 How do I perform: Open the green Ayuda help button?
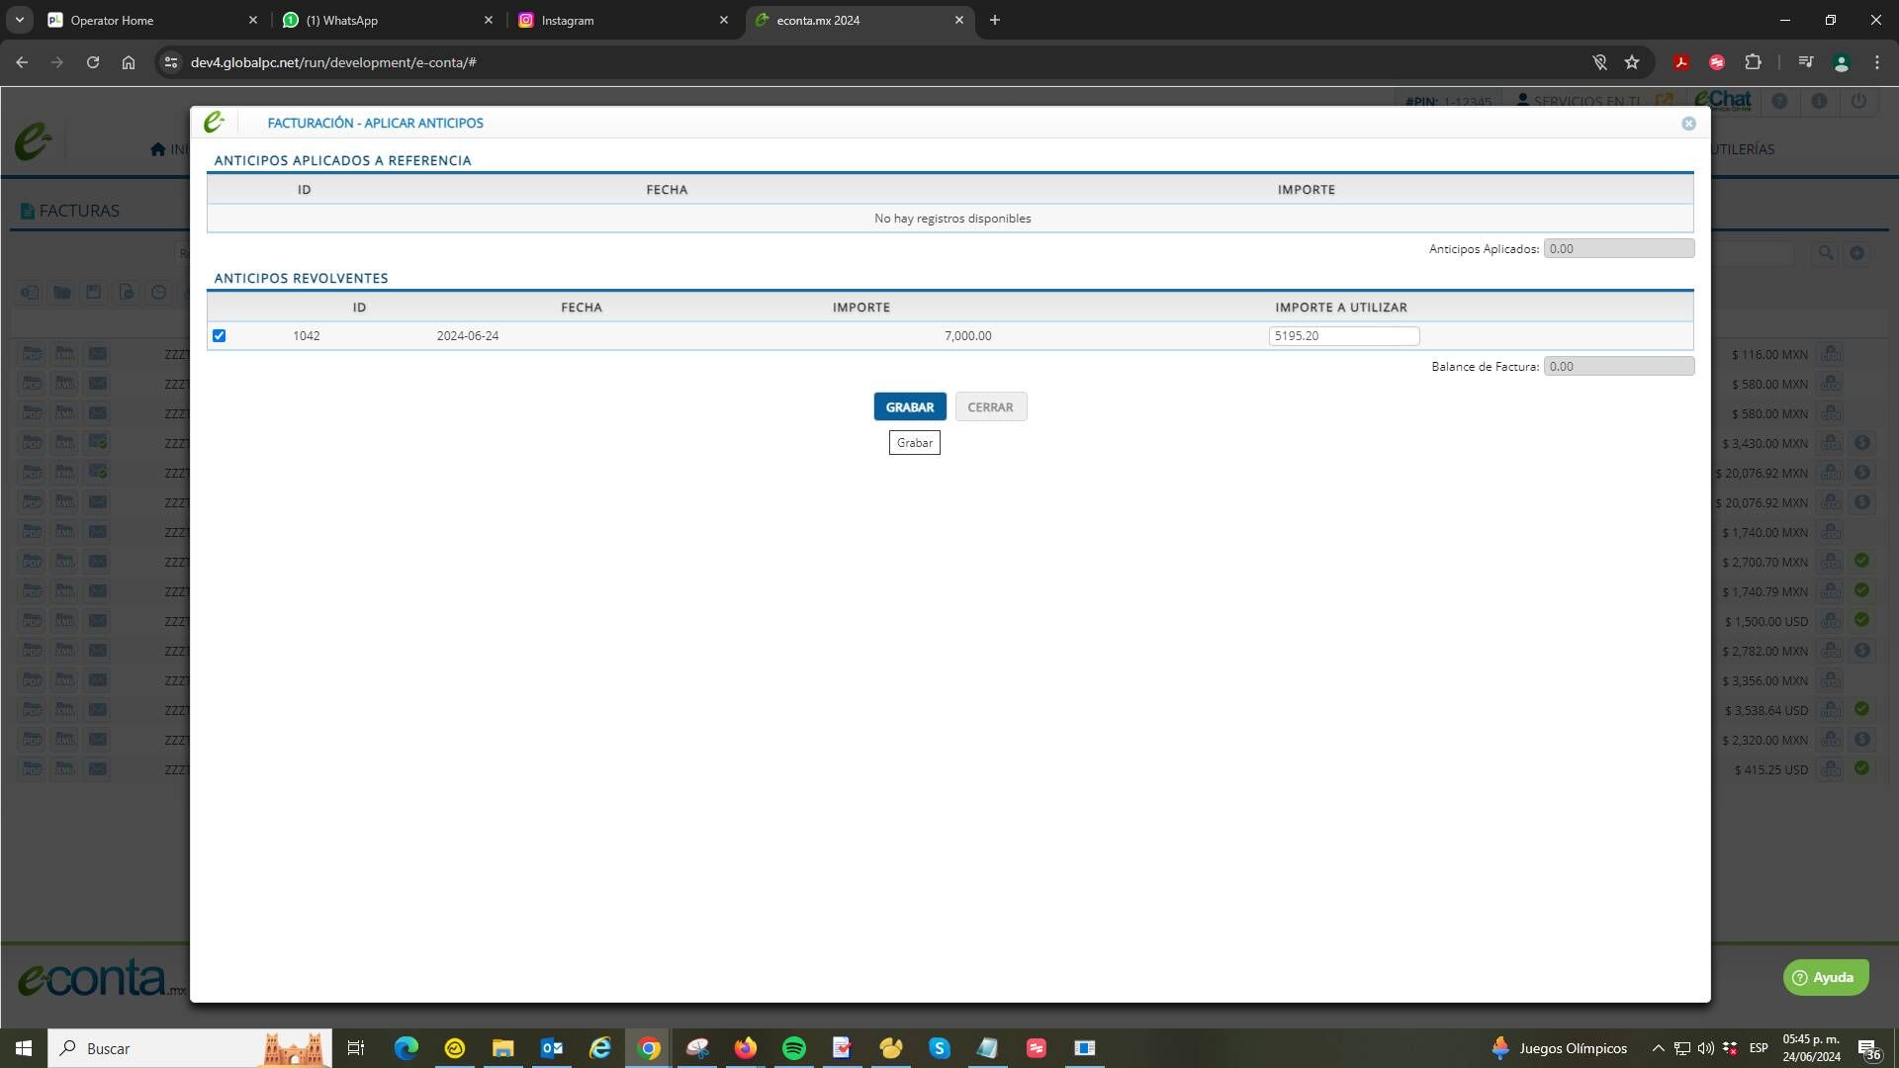coord(1825,977)
